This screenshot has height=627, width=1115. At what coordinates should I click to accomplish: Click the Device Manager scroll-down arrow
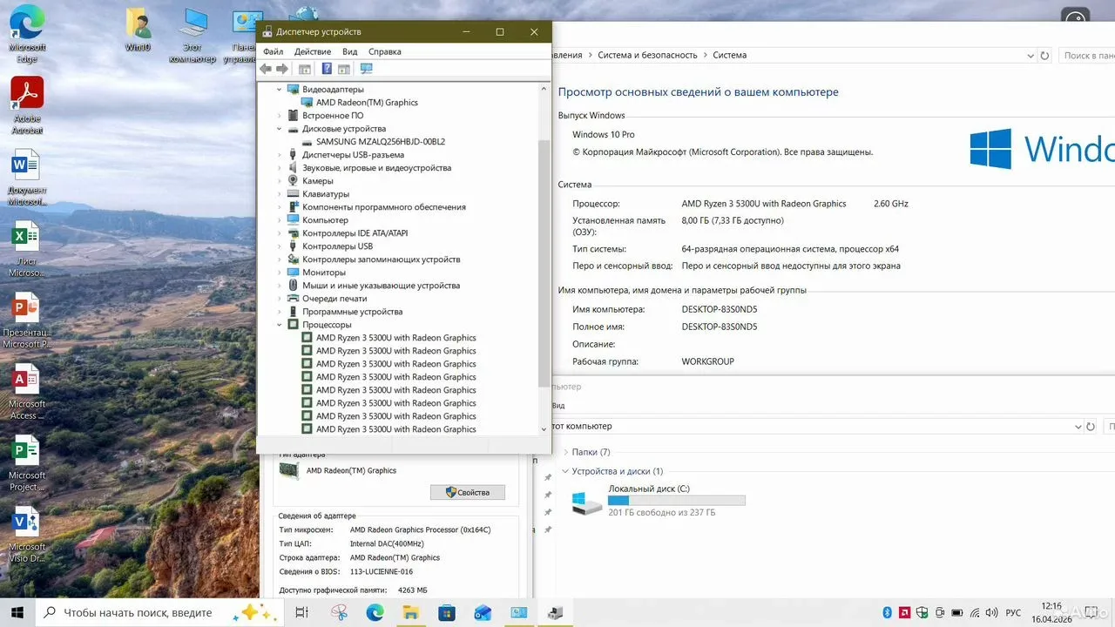pos(545,428)
